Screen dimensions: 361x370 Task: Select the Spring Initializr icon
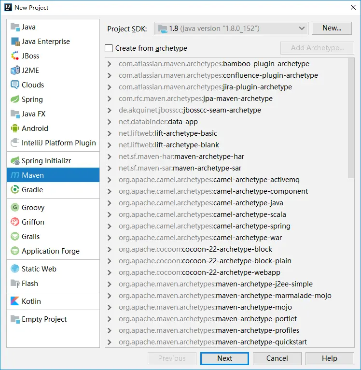click(x=15, y=161)
